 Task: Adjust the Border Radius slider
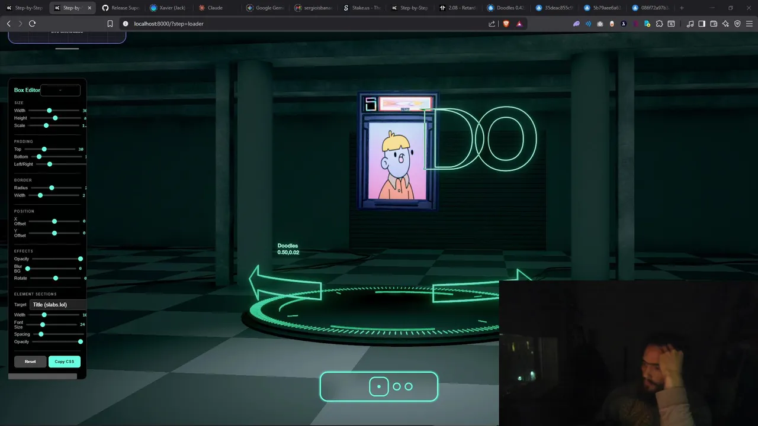pyautogui.click(x=55, y=188)
